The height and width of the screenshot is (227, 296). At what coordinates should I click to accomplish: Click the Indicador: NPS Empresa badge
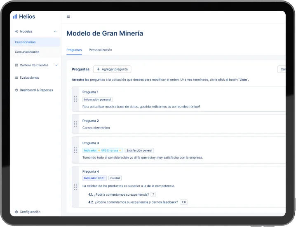[x=103, y=150]
